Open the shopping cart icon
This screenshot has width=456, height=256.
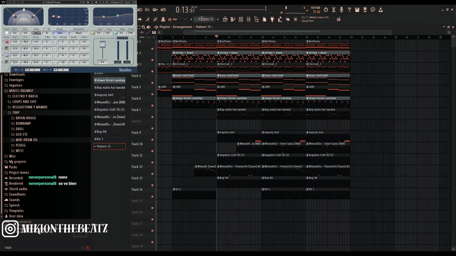[x=295, y=19]
